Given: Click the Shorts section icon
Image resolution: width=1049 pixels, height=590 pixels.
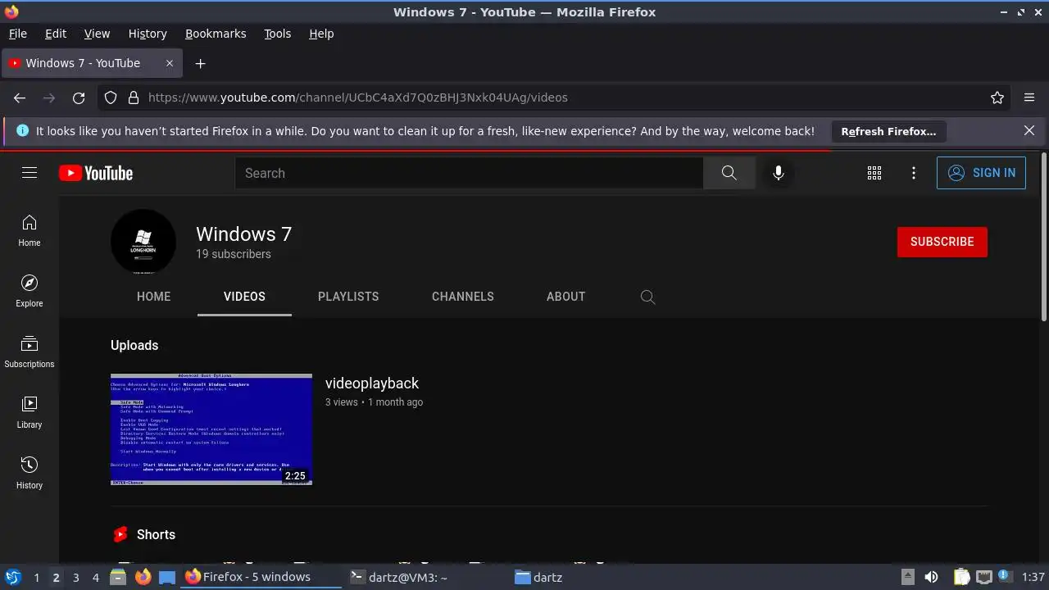Looking at the screenshot, I should point(120,534).
